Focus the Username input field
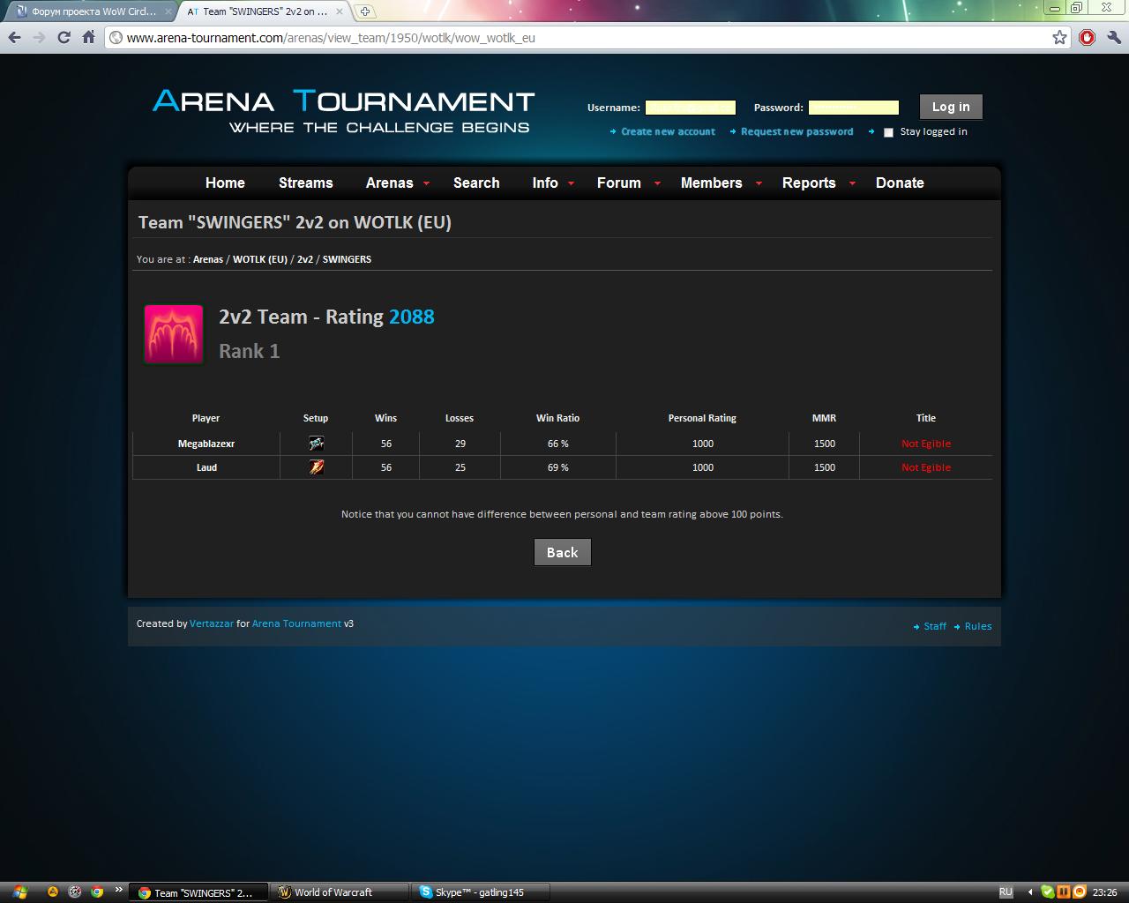 691,108
